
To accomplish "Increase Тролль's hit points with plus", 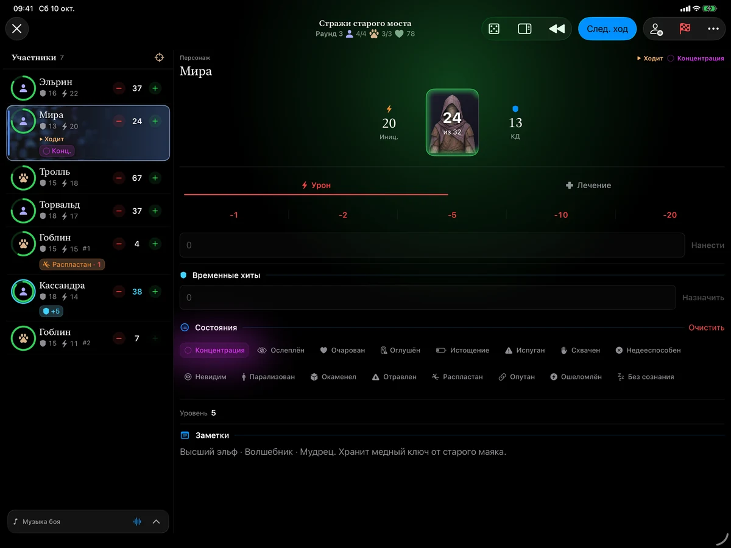I will [x=155, y=178].
